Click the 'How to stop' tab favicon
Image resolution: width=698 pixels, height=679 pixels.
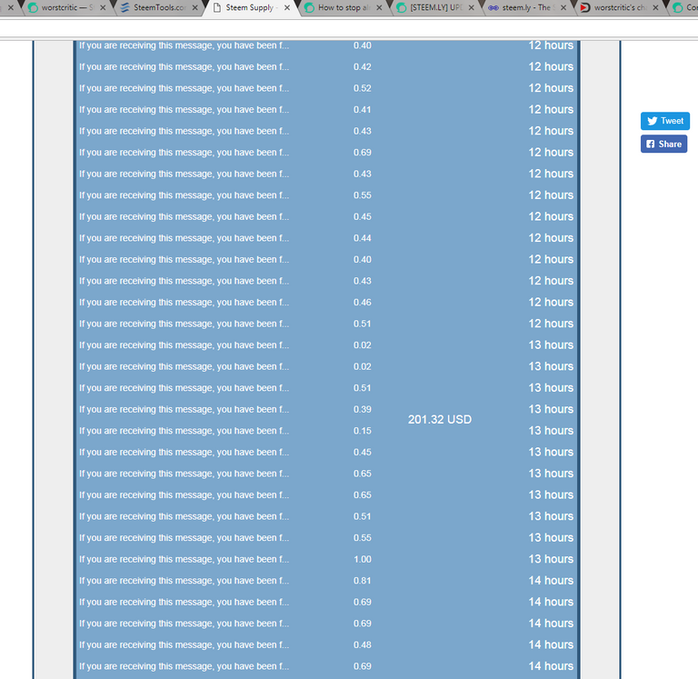[309, 7]
